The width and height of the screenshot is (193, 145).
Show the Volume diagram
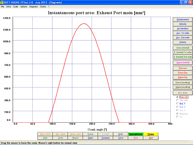pos(183,42)
